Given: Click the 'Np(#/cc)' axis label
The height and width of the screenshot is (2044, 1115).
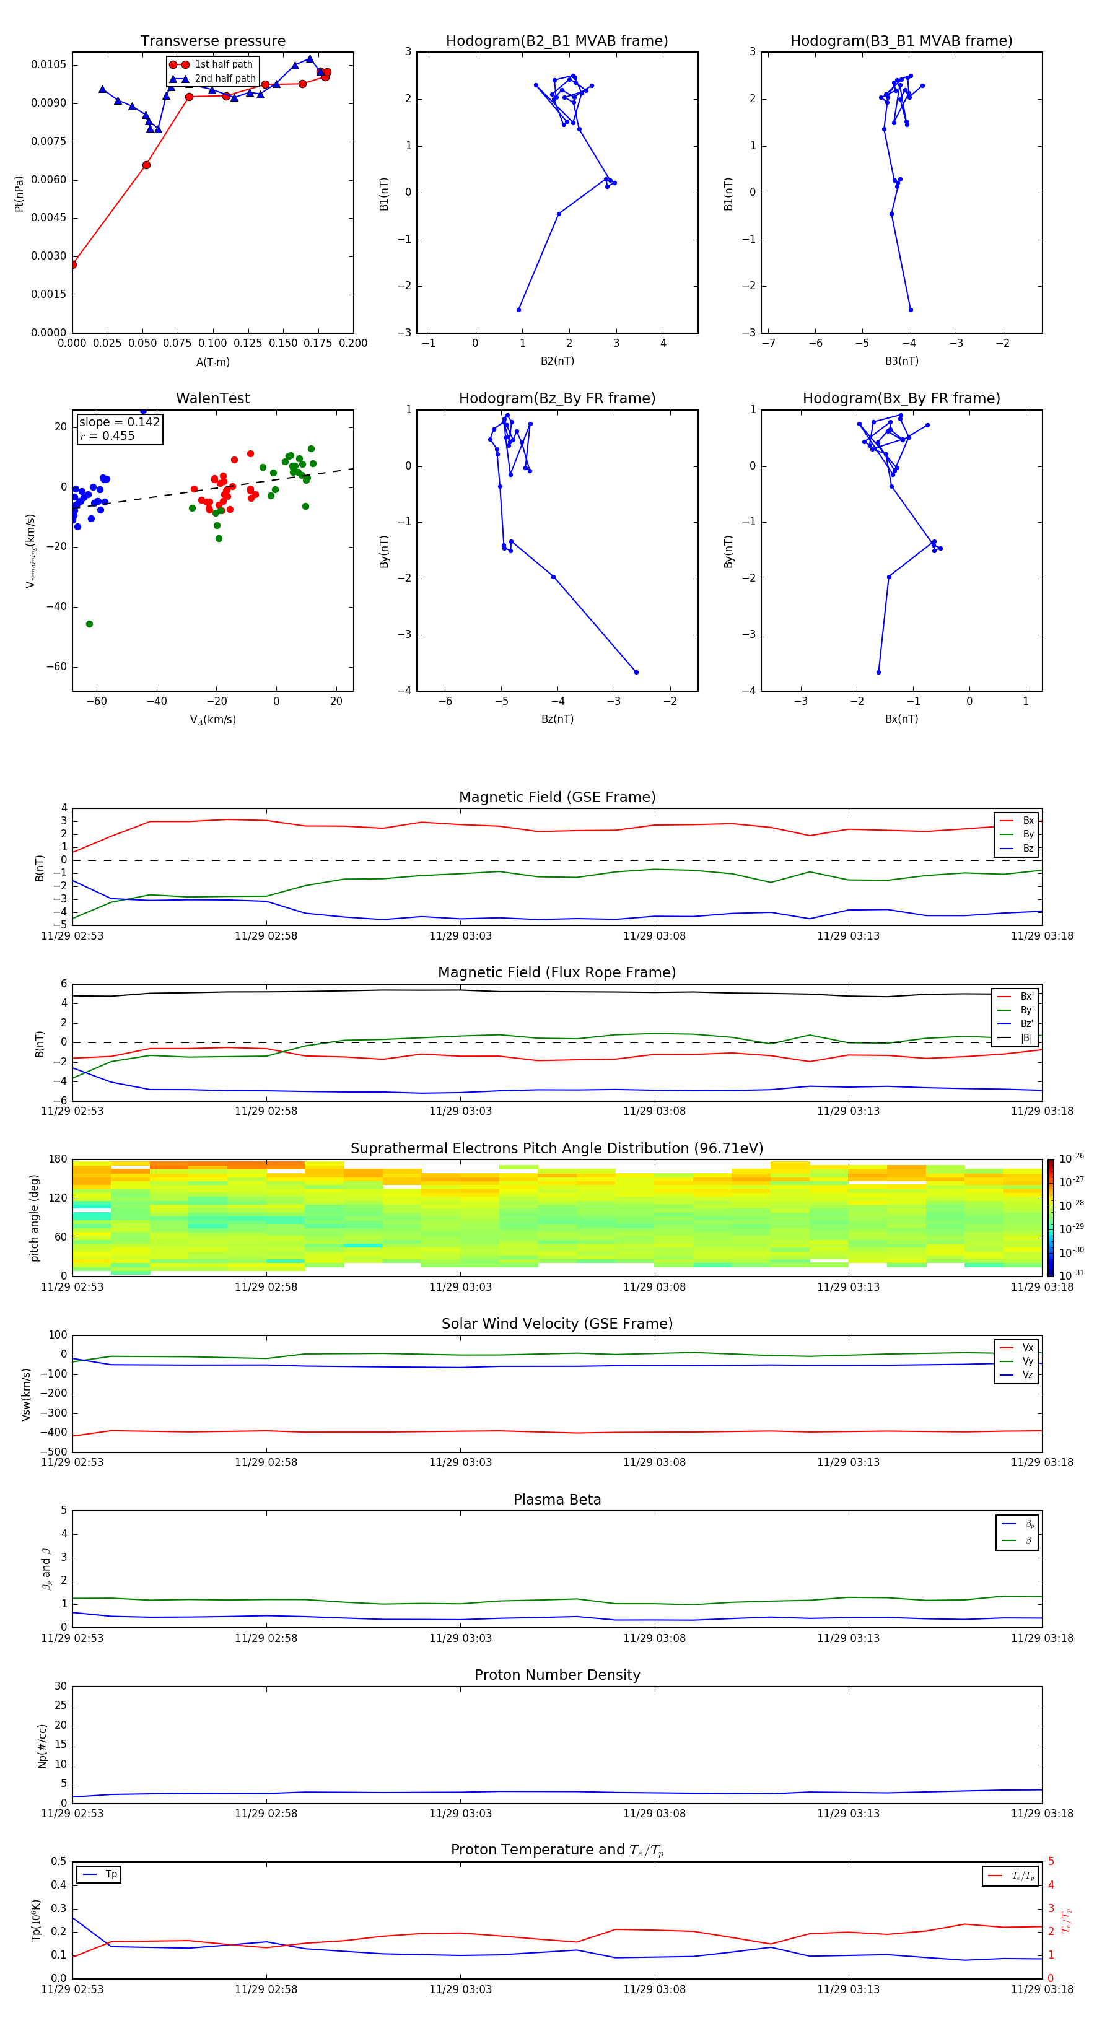Looking at the screenshot, I should pyautogui.click(x=42, y=1745).
